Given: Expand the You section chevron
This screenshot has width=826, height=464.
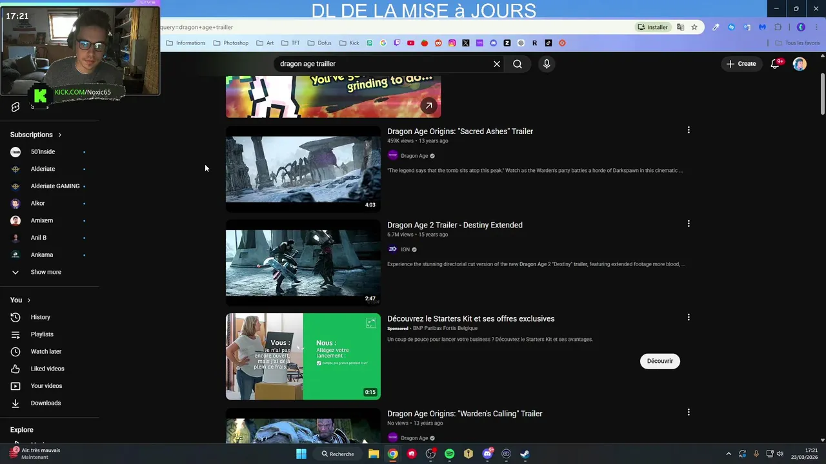Looking at the screenshot, I should 29,300.
